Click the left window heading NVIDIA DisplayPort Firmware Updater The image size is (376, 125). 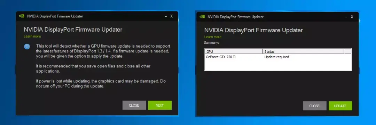(x=73, y=30)
